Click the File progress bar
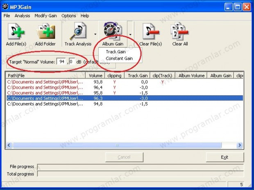Viewport: 254px width, 190px height. click(140, 167)
